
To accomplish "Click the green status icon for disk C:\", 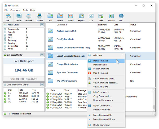I will pyautogui.click(x=5, y=93).
